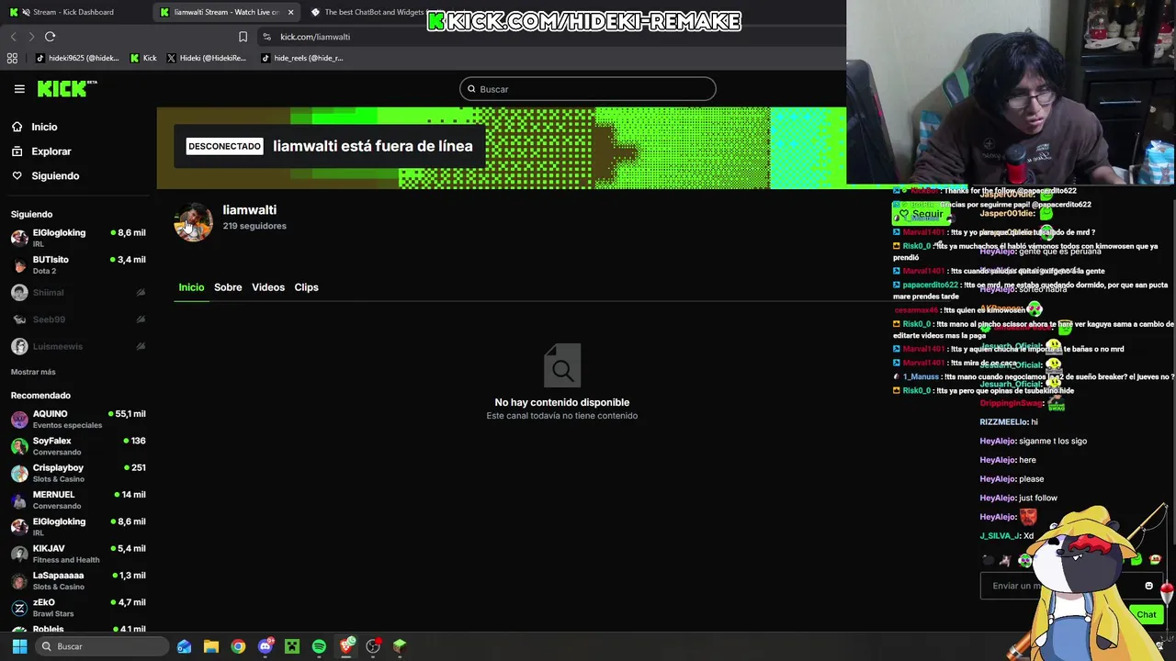The height and width of the screenshot is (661, 1176).
Task: Open the Minecraft grass block taskbar icon
Action: pos(400,646)
